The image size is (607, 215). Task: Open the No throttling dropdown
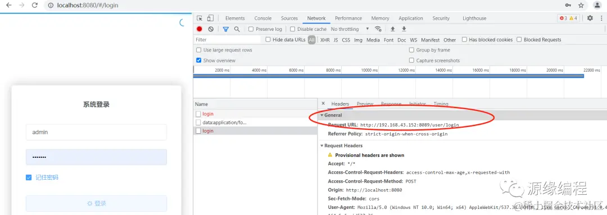350,29
